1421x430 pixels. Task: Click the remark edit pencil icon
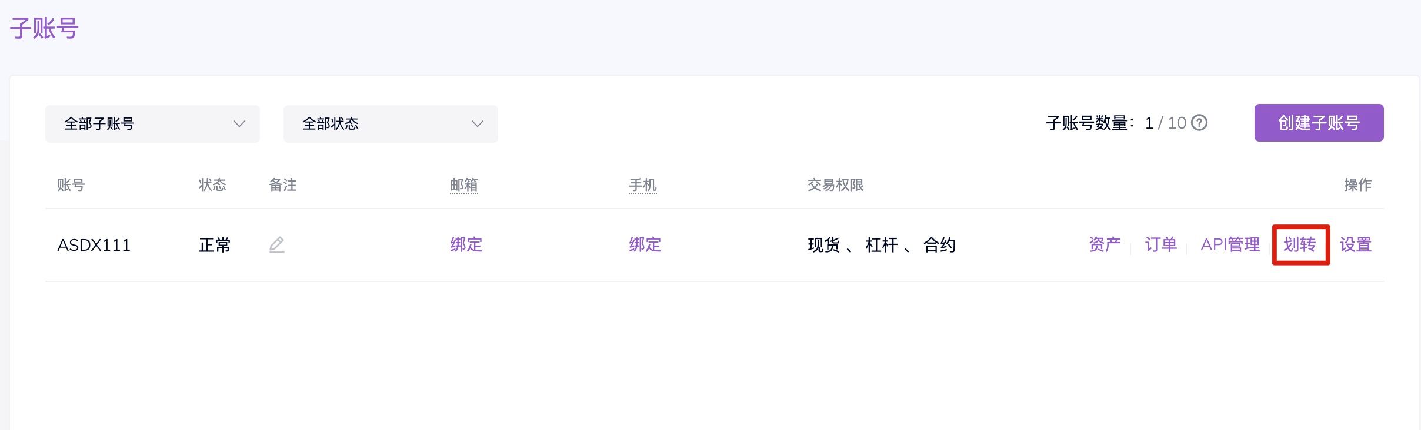[276, 244]
